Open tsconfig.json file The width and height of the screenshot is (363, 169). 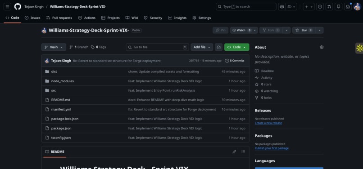[61, 138]
